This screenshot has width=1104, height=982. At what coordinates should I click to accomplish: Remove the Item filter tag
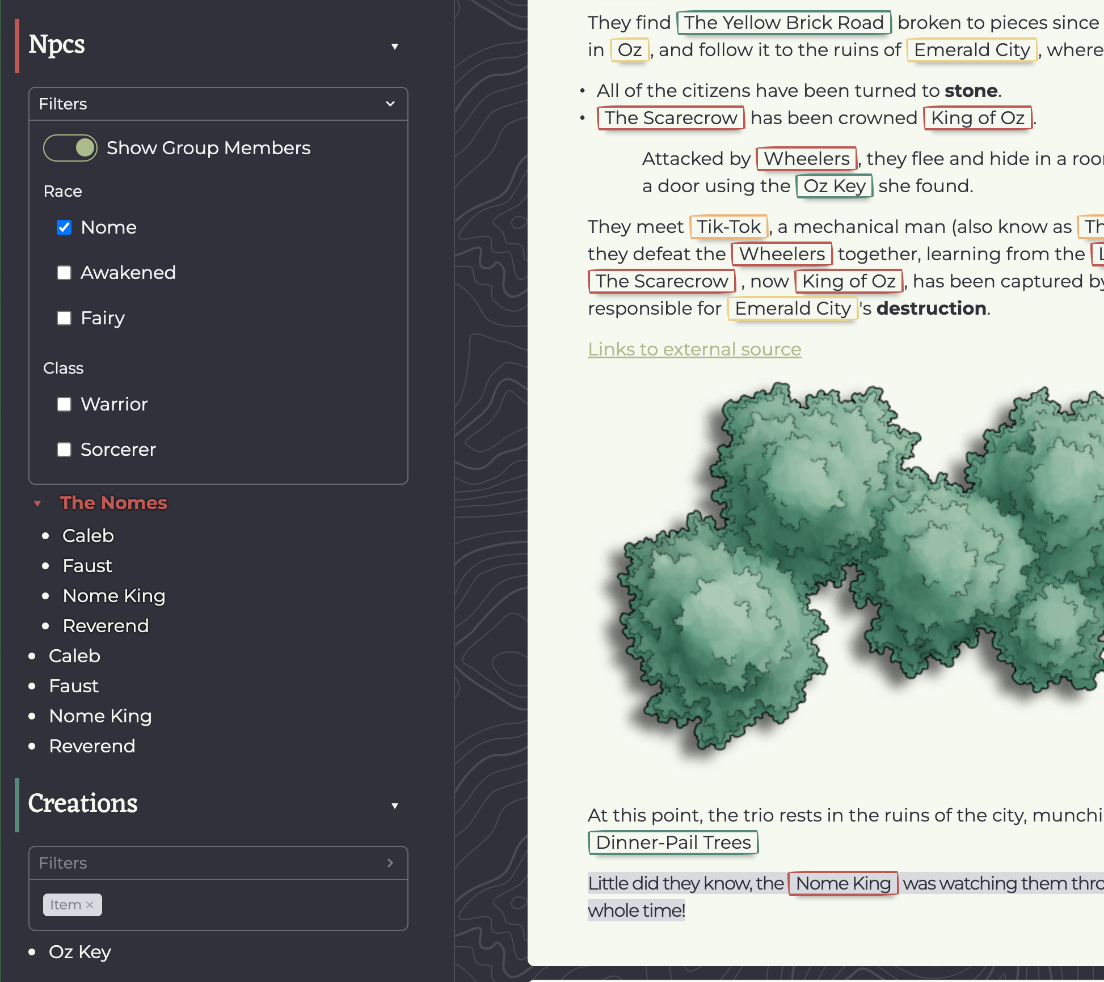click(90, 905)
